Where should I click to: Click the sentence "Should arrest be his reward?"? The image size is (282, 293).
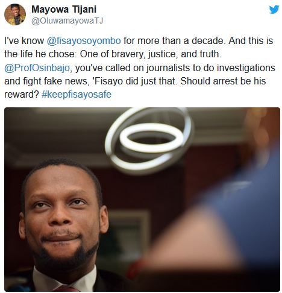135,87
